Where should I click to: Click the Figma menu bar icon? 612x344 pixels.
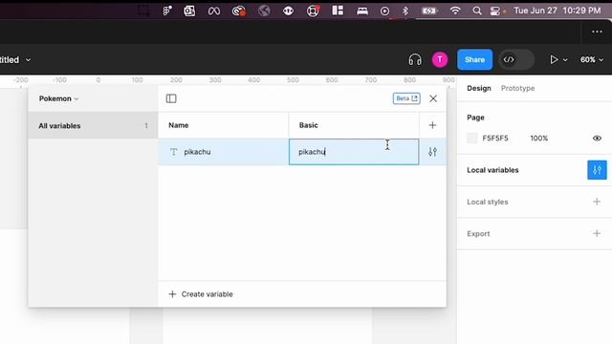pos(167,11)
